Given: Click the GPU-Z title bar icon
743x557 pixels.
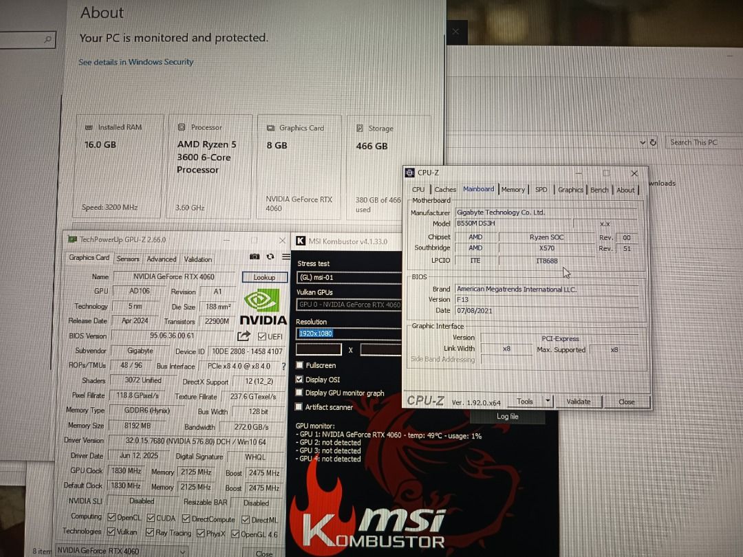Looking at the screenshot, I should point(72,239).
